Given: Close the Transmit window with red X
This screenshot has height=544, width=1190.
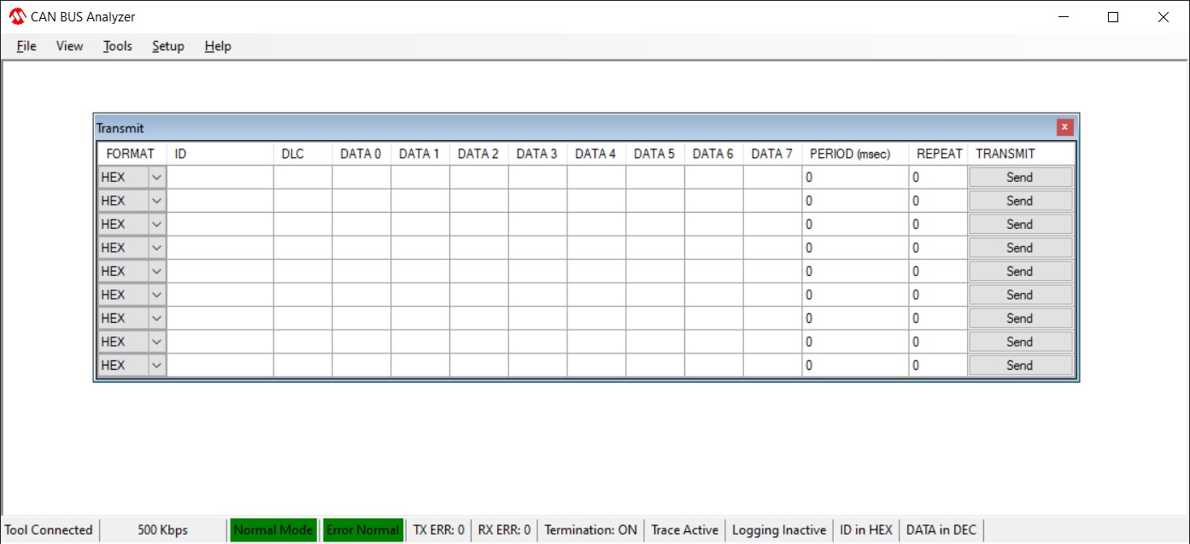Looking at the screenshot, I should (x=1064, y=128).
